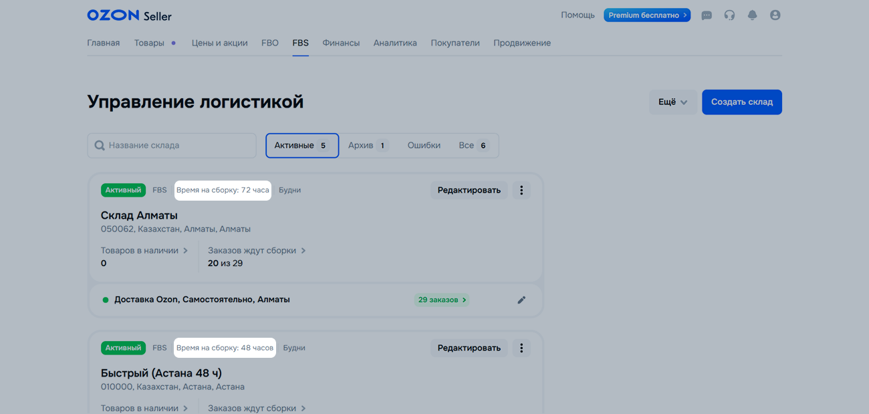The image size is (869, 414).
Task: Click Редактировать for Склад Алматы
Action: click(x=469, y=191)
